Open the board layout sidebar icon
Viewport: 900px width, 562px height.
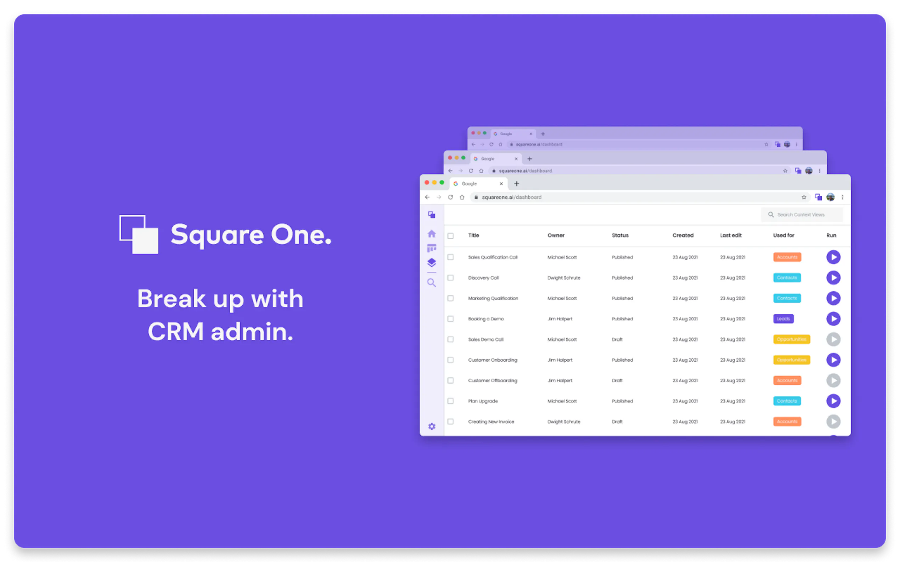click(432, 248)
